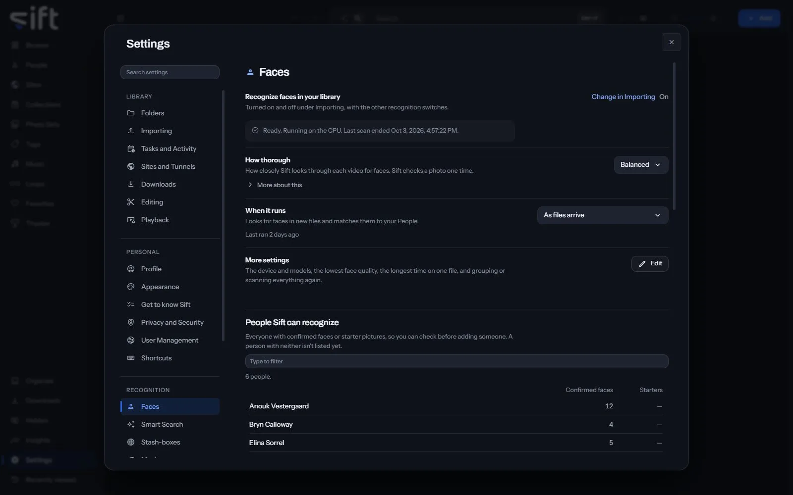This screenshot has height=495, width=793.
Task: Click the settings content scrollbar
Action: coord(674,136)
